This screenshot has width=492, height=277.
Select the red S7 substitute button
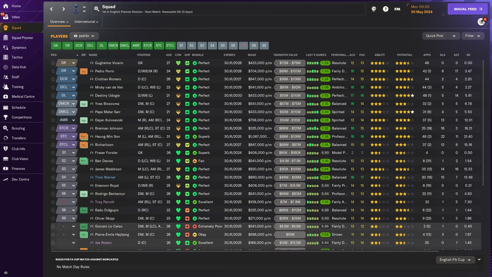(243, 45)
